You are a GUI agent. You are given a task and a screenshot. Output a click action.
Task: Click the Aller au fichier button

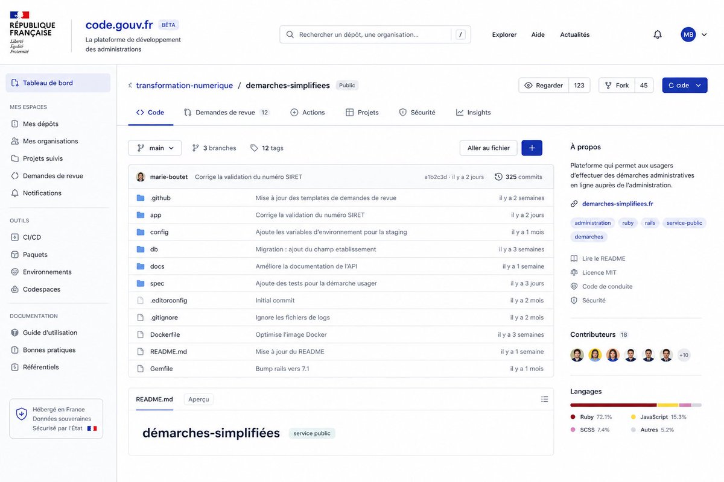pyautogui.click(x=489, y=148)
